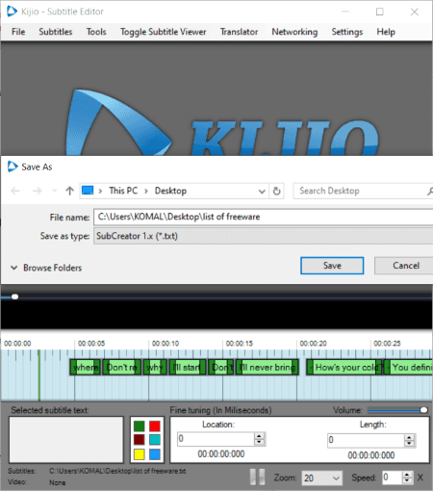Decrease the Length value with down arrow
433x491 pixels.
tap(409, 444)
